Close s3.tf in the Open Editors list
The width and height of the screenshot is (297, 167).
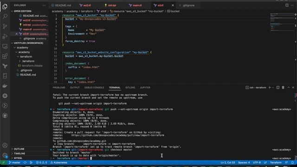coord(17,34)
